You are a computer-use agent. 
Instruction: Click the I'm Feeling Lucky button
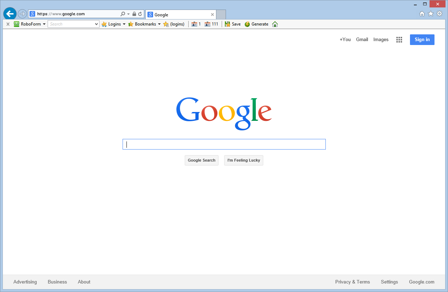point(244,160)
